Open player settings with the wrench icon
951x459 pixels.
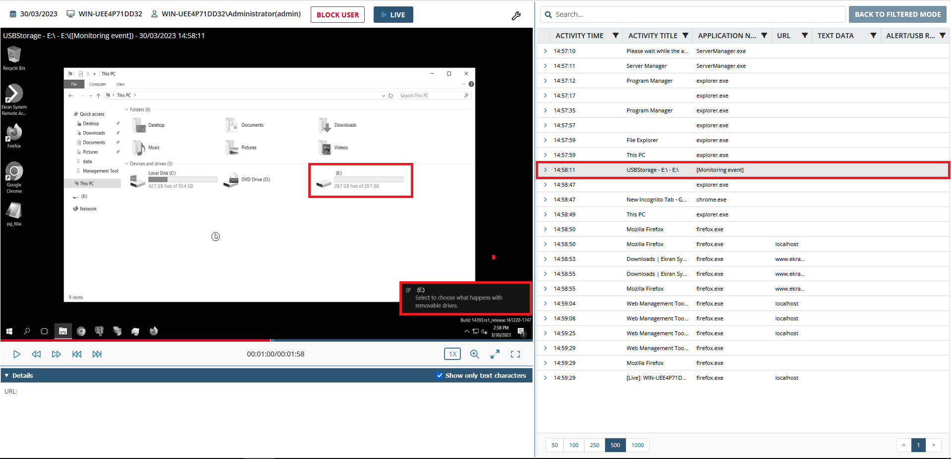click(516, 15)
